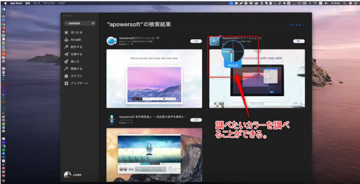The width and height of the screenshot is (360, 184).
Task: Click 開く for Apowersoftスクリーンショット
Action: pos(299,41)
